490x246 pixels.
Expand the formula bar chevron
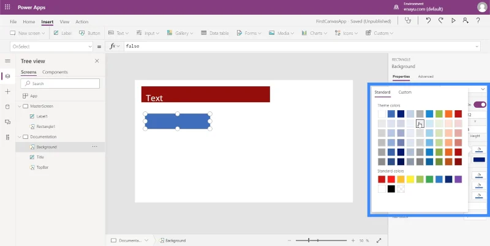coord(477,47)
